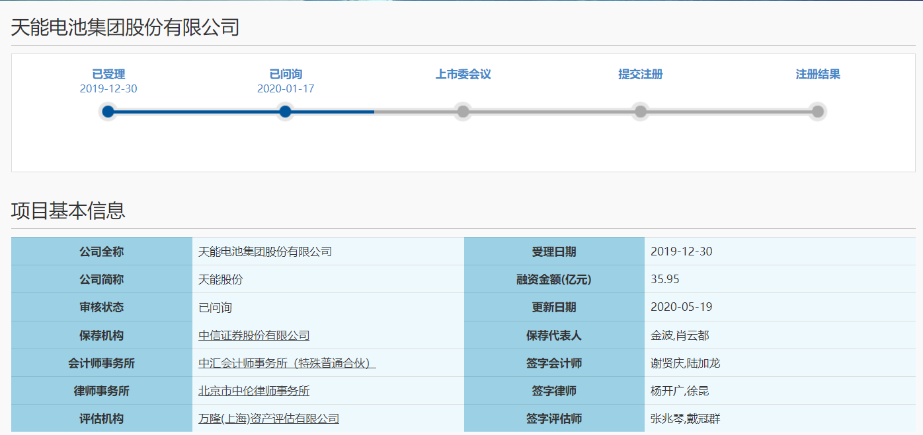This screenshot has height=435, width=923.
Task: Click the page title 天能电池集团股份有限公司
Action: (125, 27)
